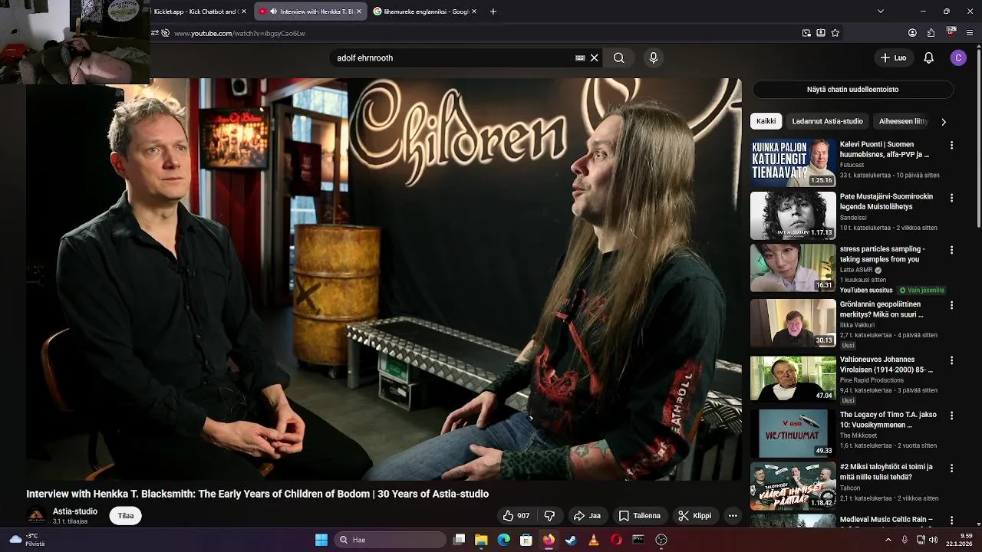This screenshot has width=982, height=552.
Task: Open Kalevi Puonti video thumbnail
Action: (x=793, y=163)
